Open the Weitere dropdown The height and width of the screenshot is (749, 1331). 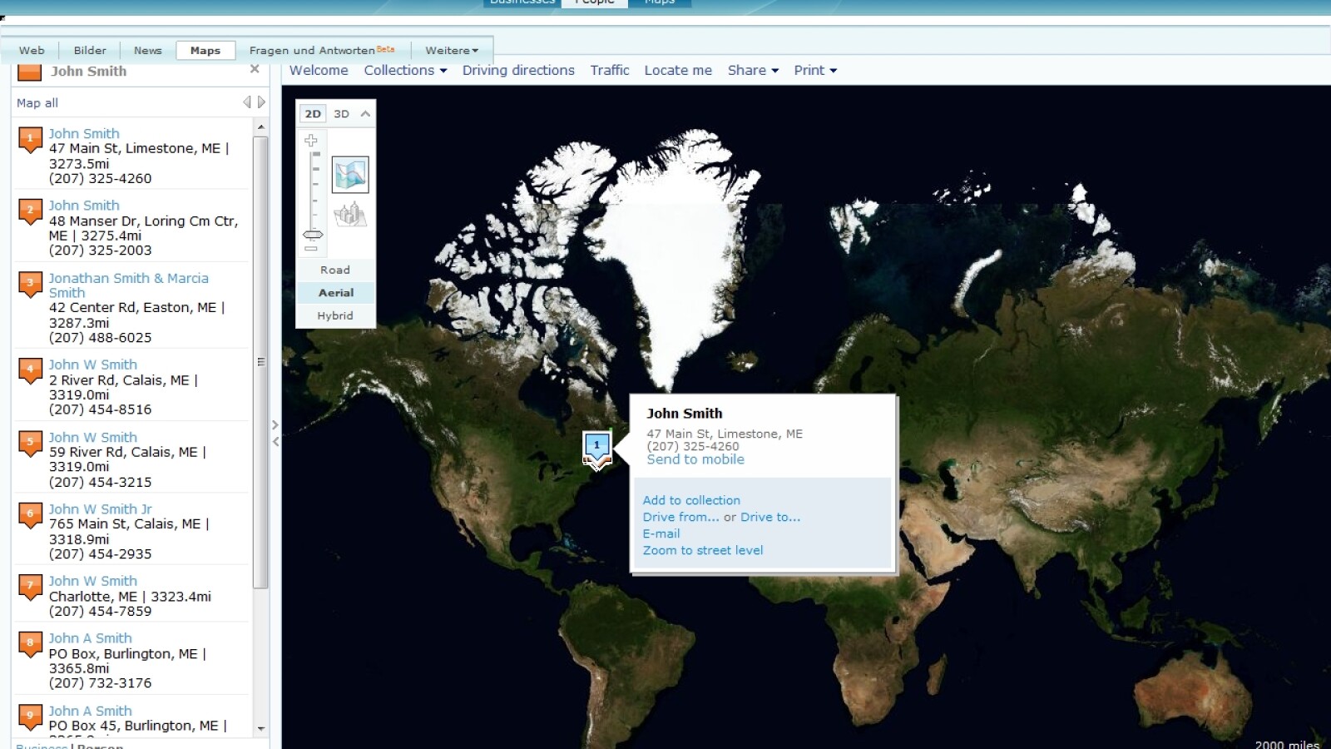pos(452,51)
